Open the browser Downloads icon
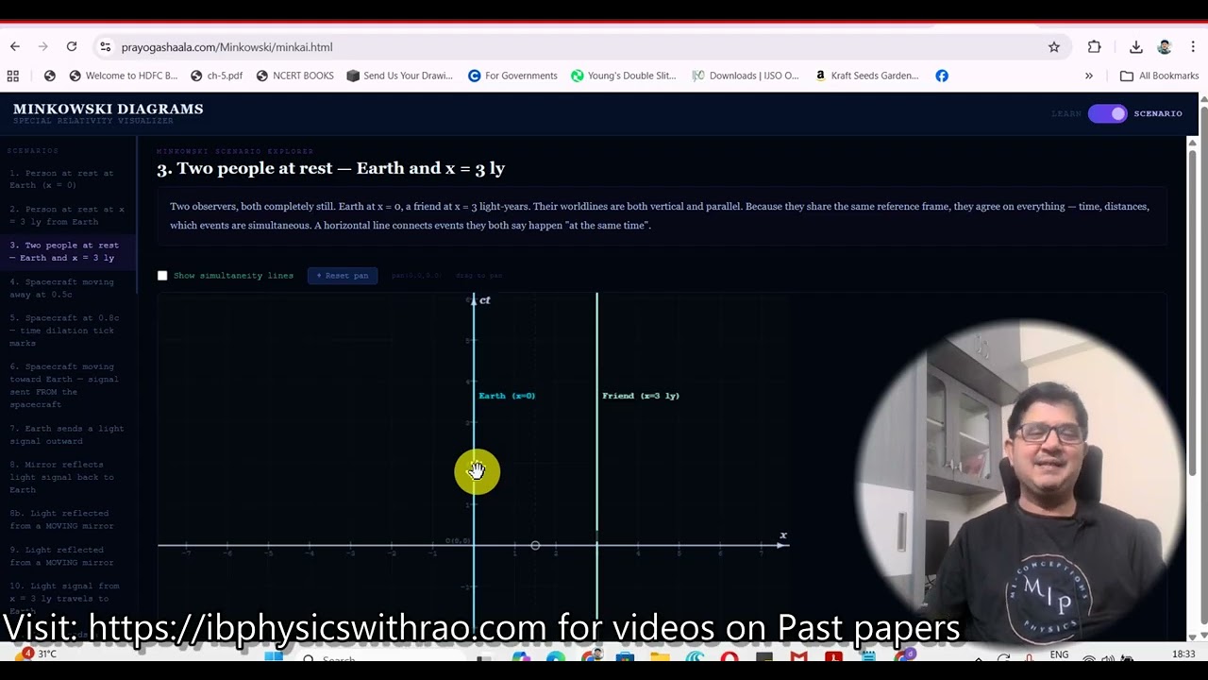Screen dimensions: 1208x680 (x=1136, y=46)
